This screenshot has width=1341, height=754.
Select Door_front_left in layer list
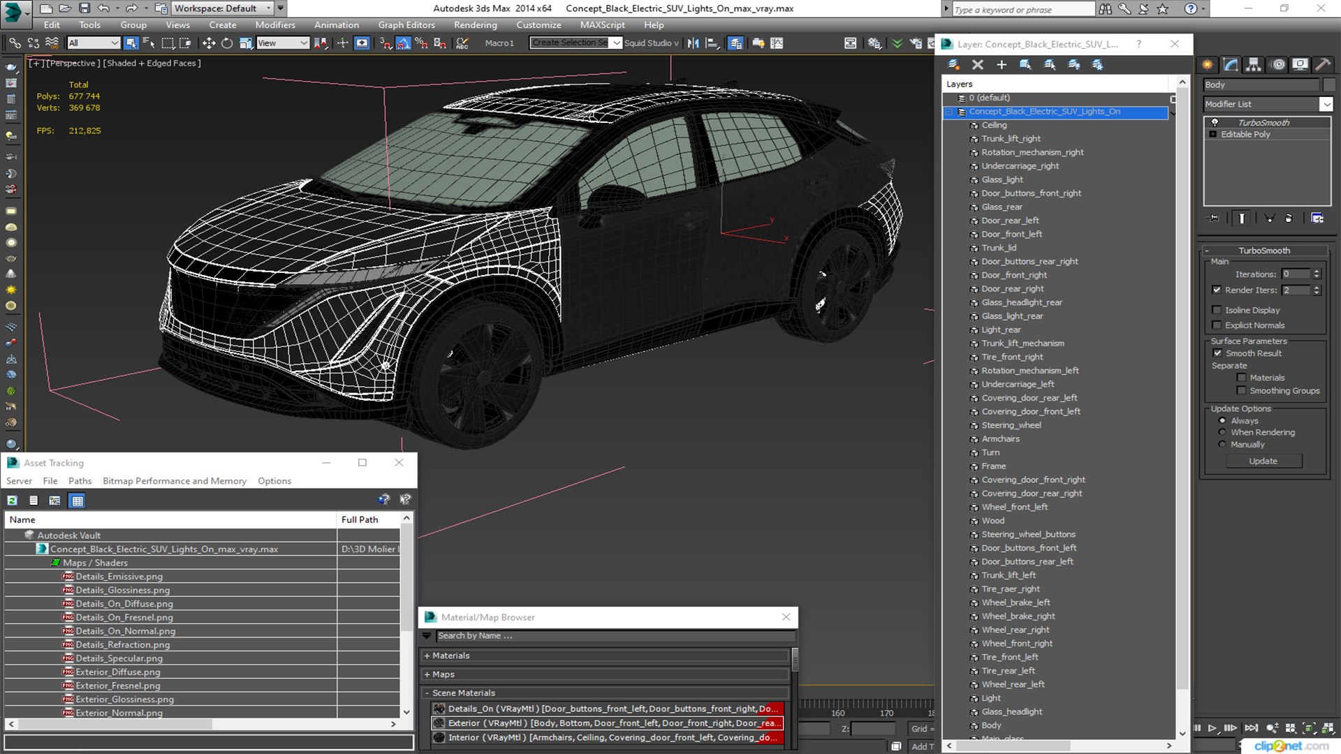click(1011, 235)
